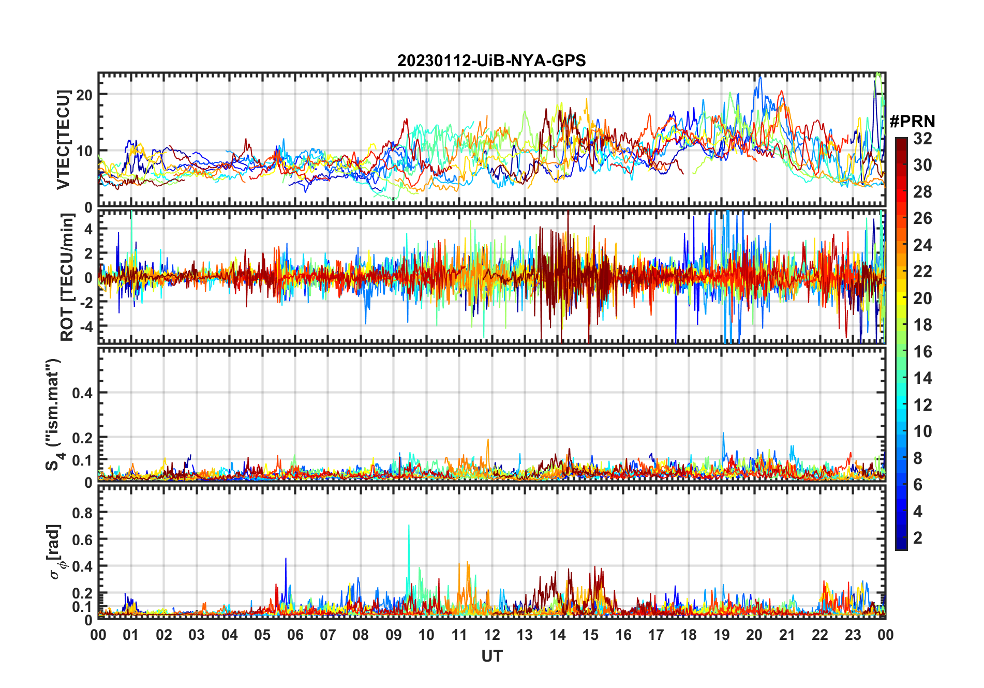
Task: Click the 17 hour tick on the UT axis
Action: [656, 635]
